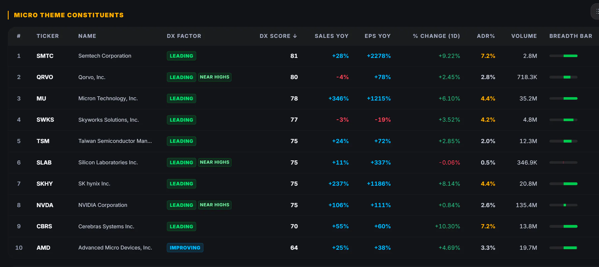Viewport: 599px width, 267px height.
Task: Click the IMPROVING badge for AMD
Action: coord(185,248)
